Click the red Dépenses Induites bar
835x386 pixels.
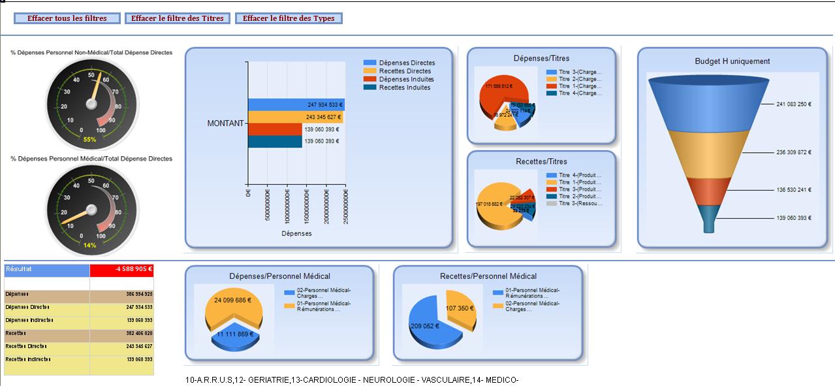274,129
